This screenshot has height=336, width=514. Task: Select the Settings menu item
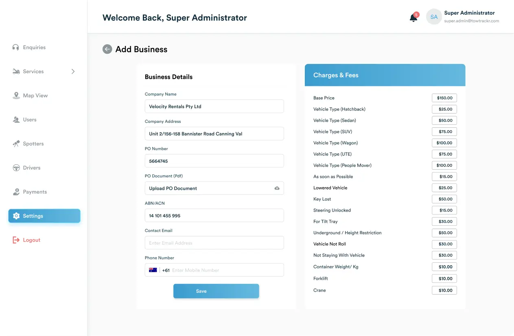44,216
